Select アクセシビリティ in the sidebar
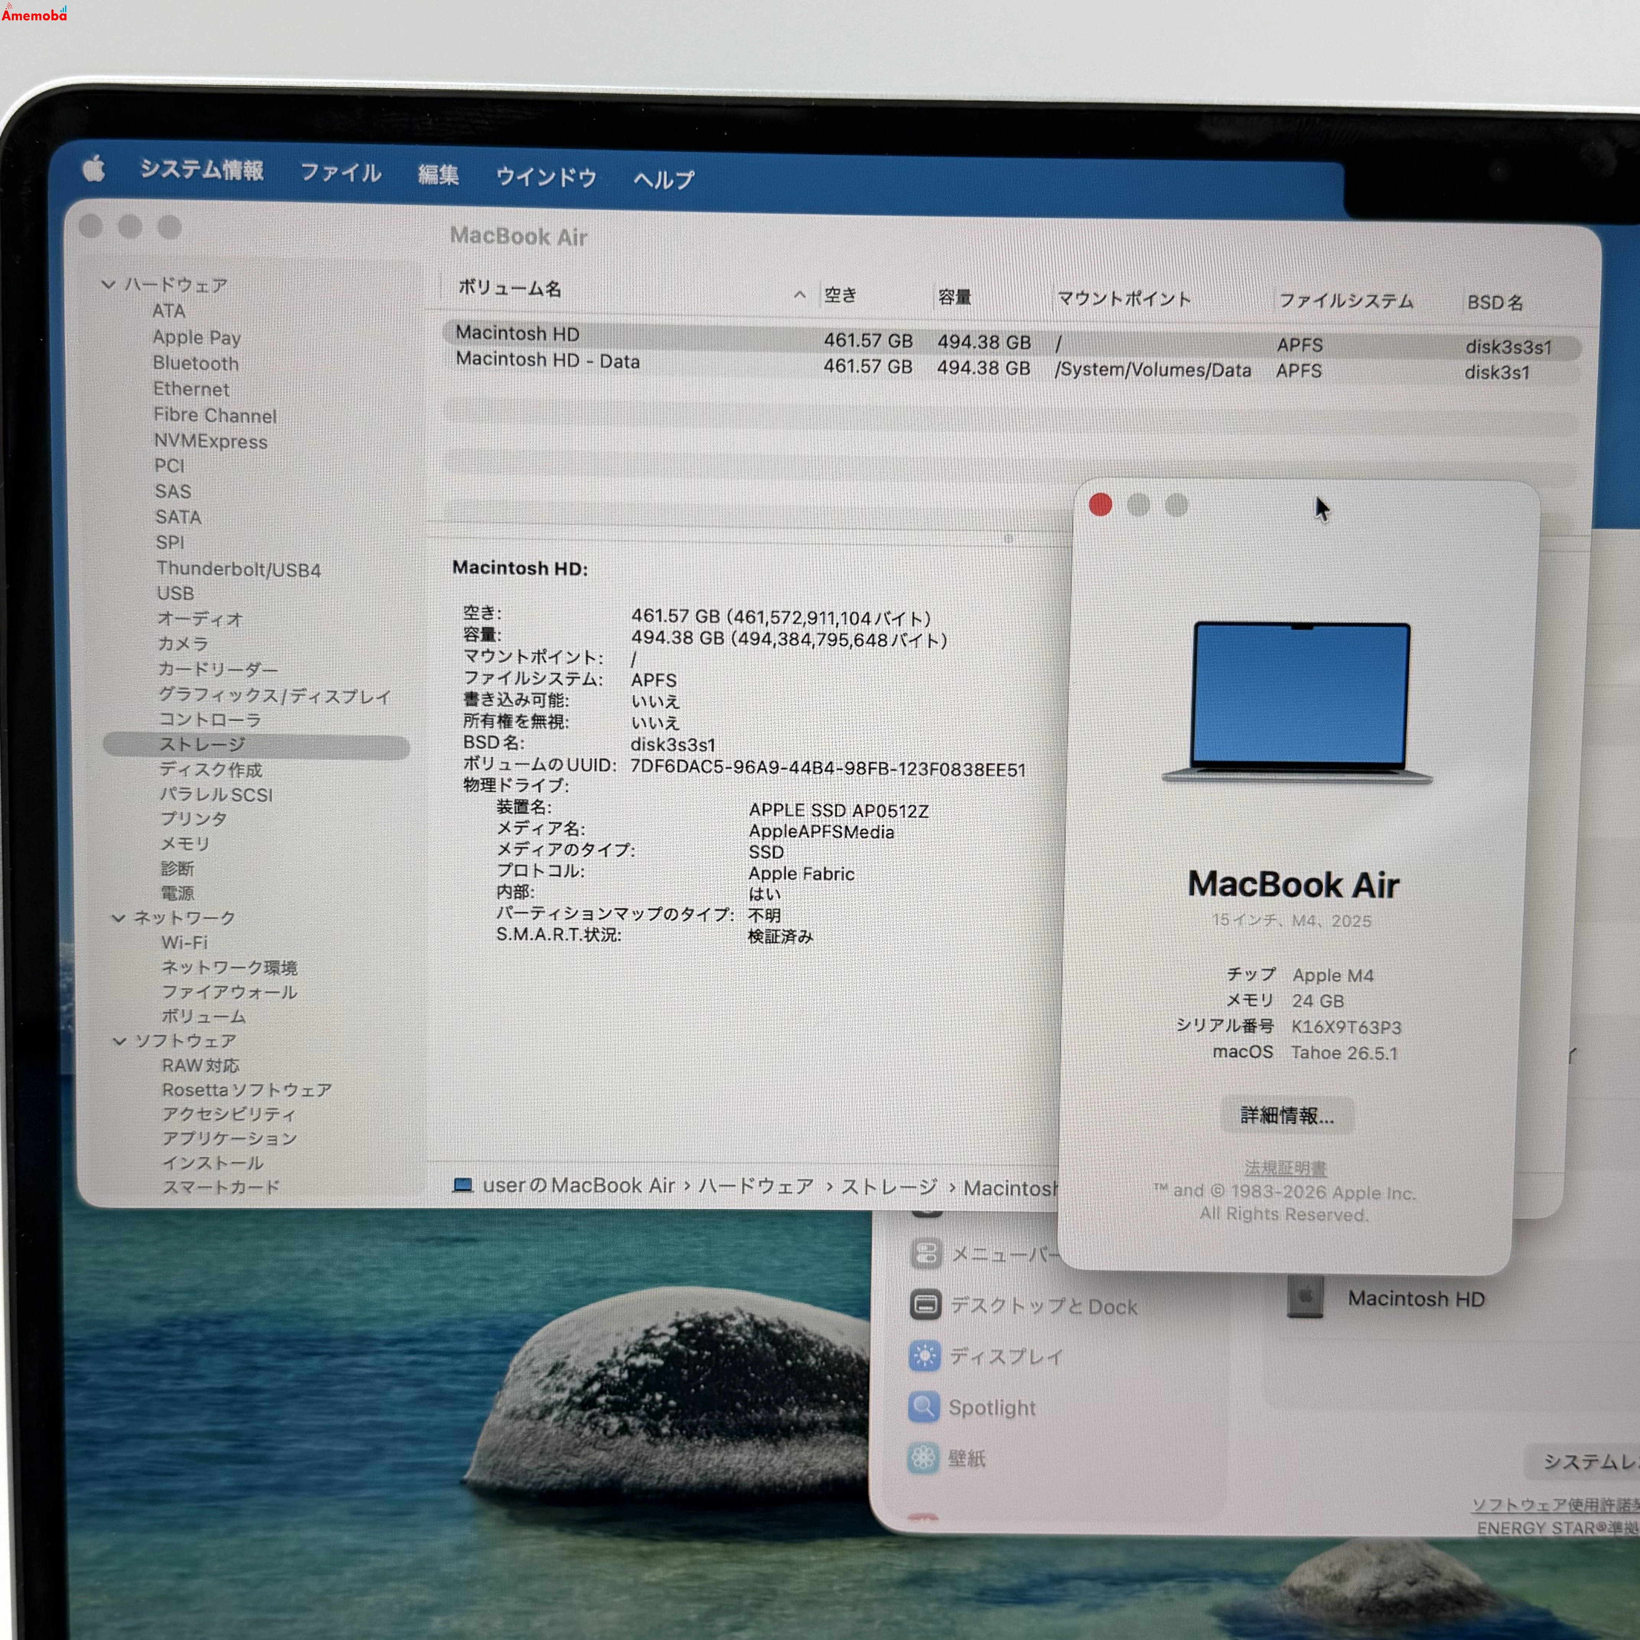 pyautogui.click(x=229, y=1114)
